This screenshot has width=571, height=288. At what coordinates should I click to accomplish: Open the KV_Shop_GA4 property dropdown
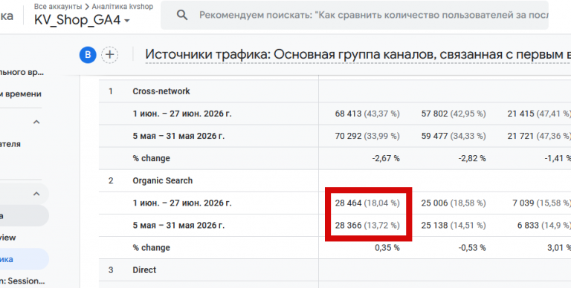pyautogui.click(x=82, y=19)
